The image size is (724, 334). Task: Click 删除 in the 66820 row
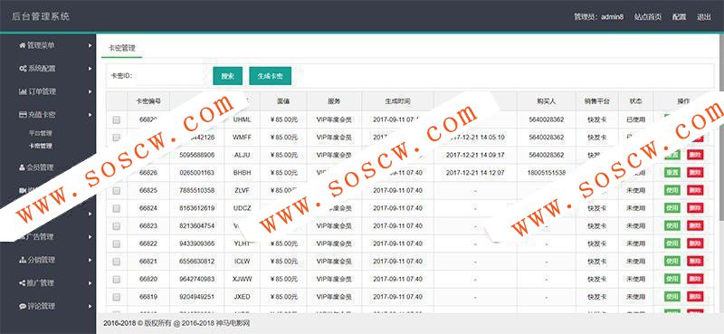(x=695, y=279)
